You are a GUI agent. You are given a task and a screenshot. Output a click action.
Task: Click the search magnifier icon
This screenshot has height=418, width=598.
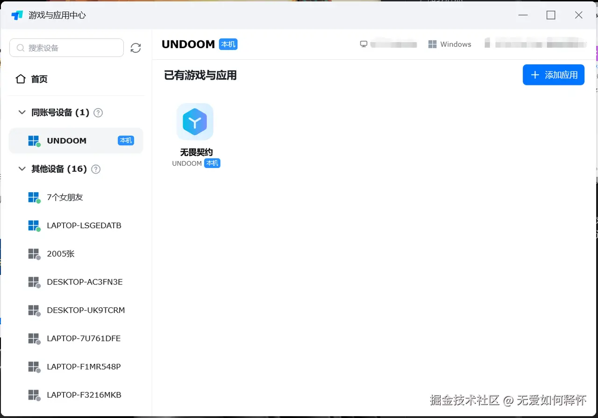pyautogui.click(x=21, y=48)
